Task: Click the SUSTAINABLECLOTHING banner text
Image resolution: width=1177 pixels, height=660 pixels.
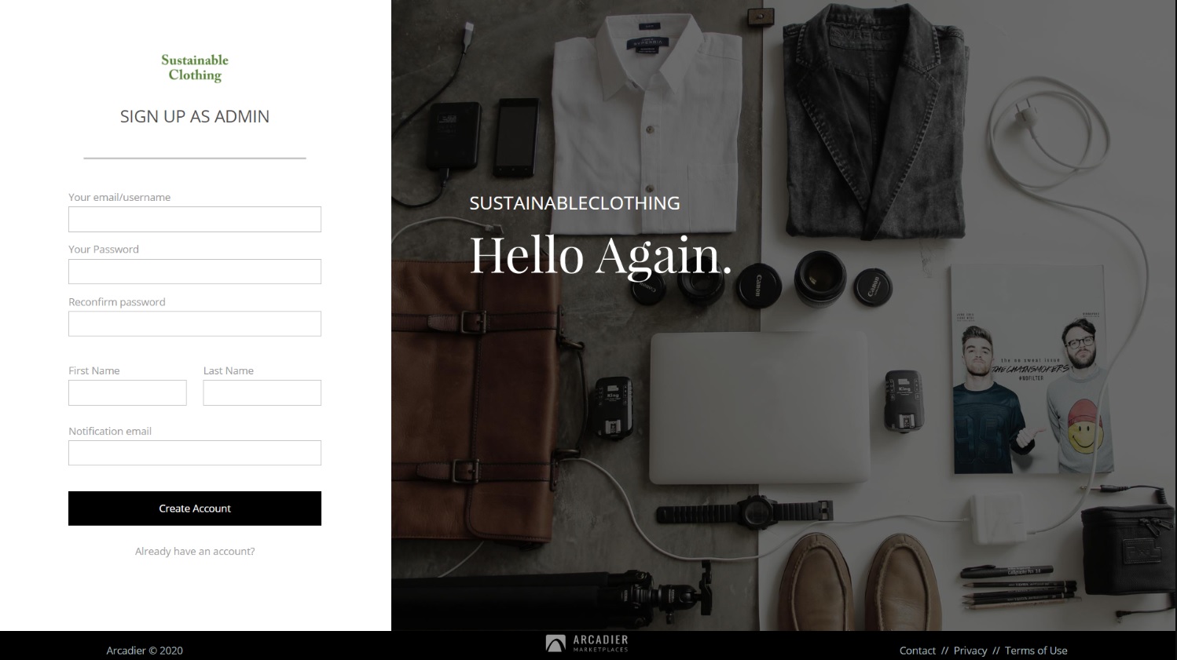Action: (574, 203)
